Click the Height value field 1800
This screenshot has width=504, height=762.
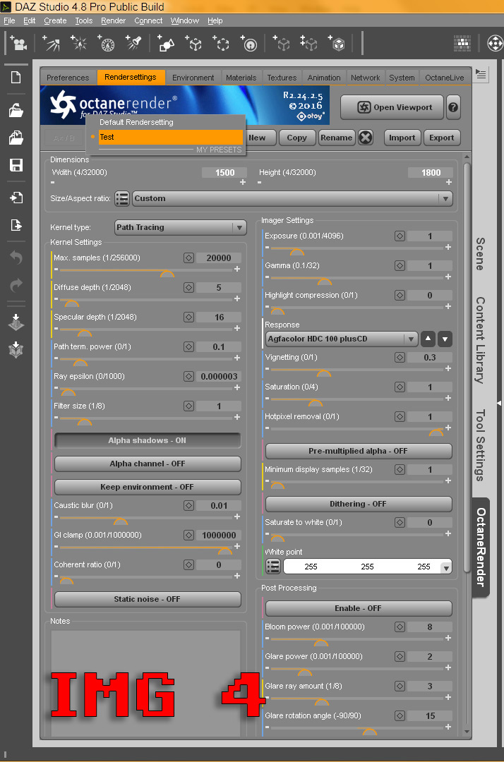[x=431, y=173]
